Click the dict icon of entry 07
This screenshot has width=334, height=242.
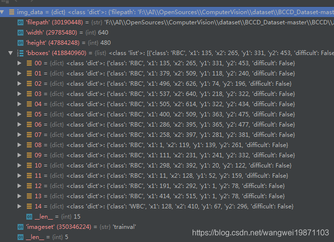[x=29, y=134]
